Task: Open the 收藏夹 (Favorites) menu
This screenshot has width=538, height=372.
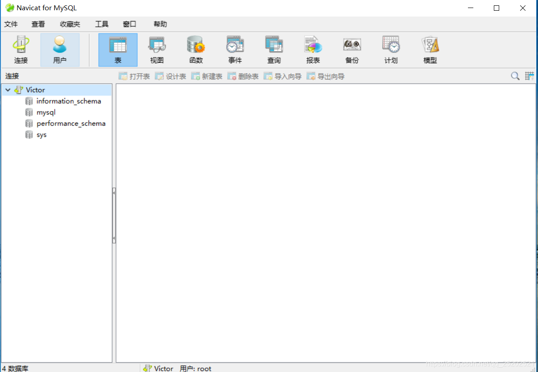Action: click(70, 24)
